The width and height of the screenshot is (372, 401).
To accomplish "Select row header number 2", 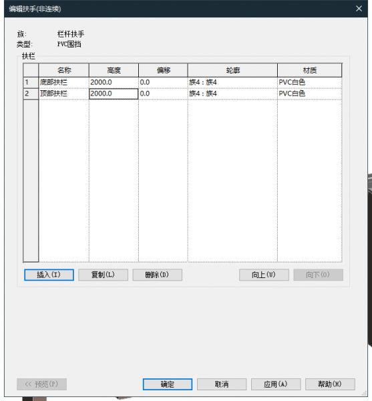I will [31, 94].
